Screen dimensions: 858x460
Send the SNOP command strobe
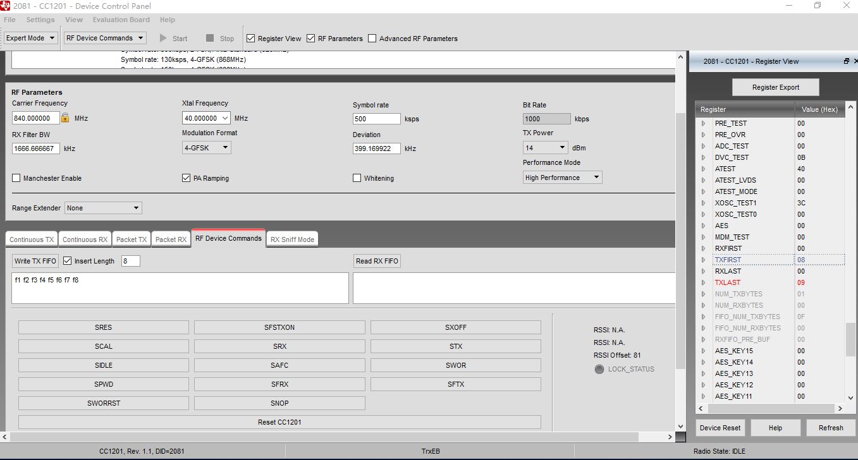tap(279, 403)
